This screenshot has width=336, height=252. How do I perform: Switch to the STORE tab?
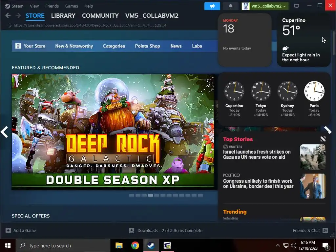(35, 16)
